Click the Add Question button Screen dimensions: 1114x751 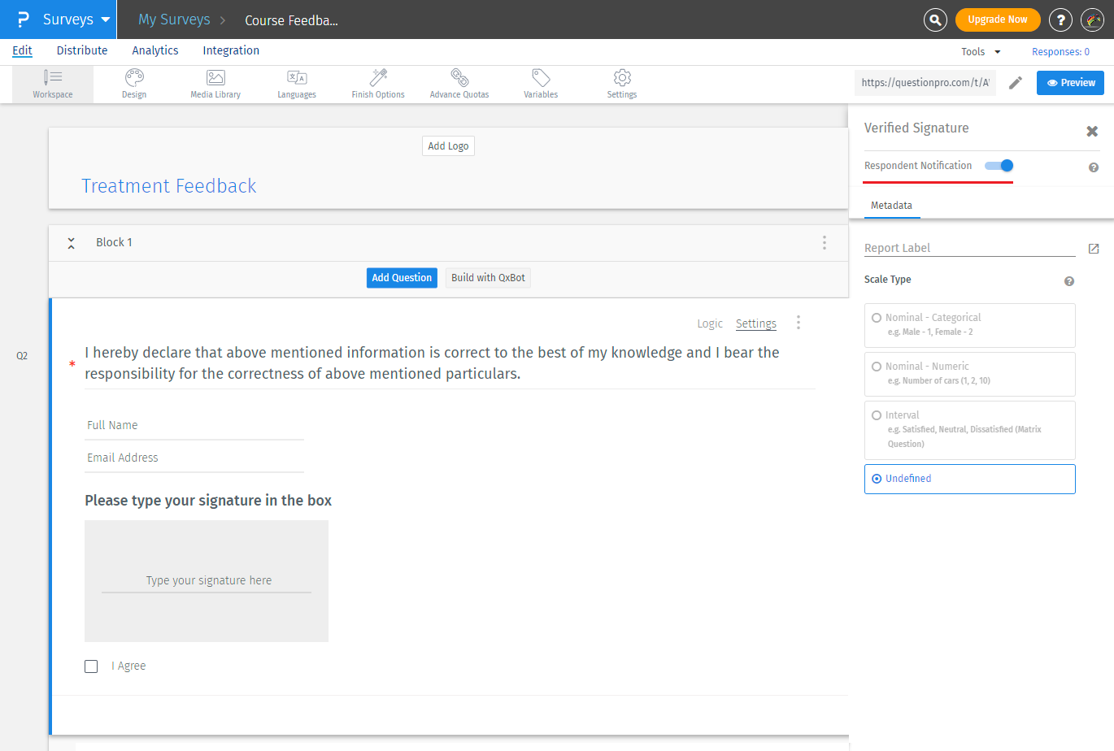[402, 278]
